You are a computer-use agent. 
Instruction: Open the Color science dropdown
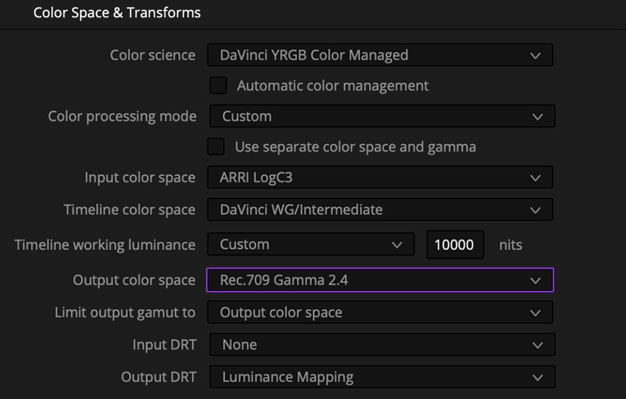point(379,55)
